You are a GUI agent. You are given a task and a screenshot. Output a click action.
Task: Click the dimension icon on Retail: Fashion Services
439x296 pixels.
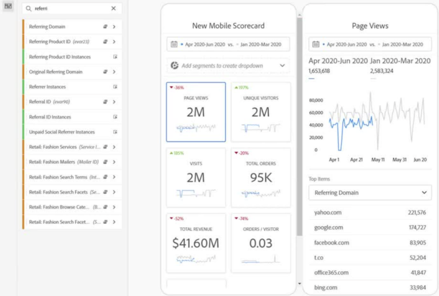coord(105,147)
